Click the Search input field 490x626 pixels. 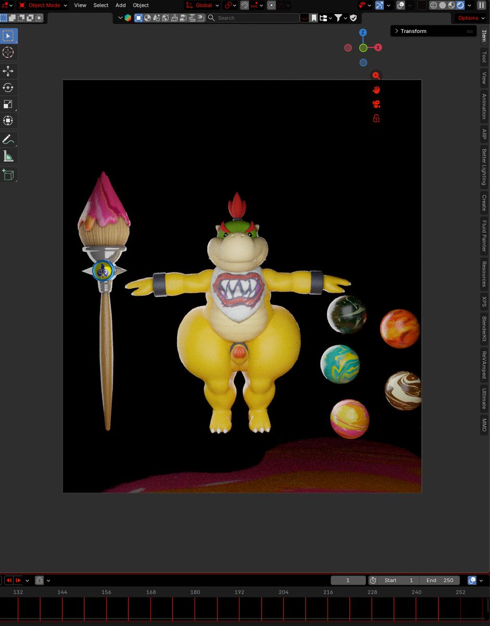coord(253,18)
